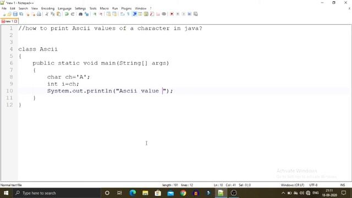Screen dimensions: 352x198
Task: Toggle the Document Map toolbar icon
Action: tap(146, 14)
